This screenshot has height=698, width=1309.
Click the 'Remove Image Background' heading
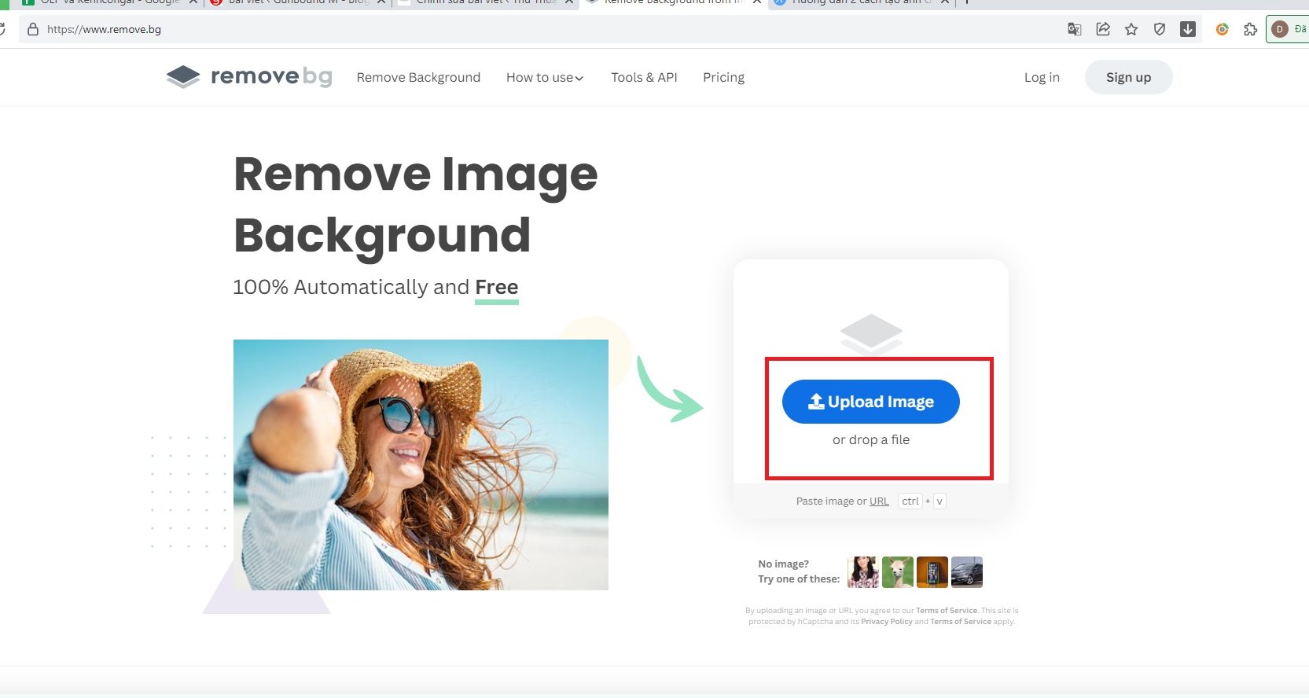click(416, 204)
